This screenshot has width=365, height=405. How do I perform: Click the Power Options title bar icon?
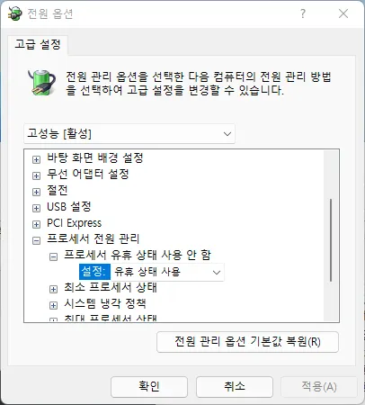15,13
